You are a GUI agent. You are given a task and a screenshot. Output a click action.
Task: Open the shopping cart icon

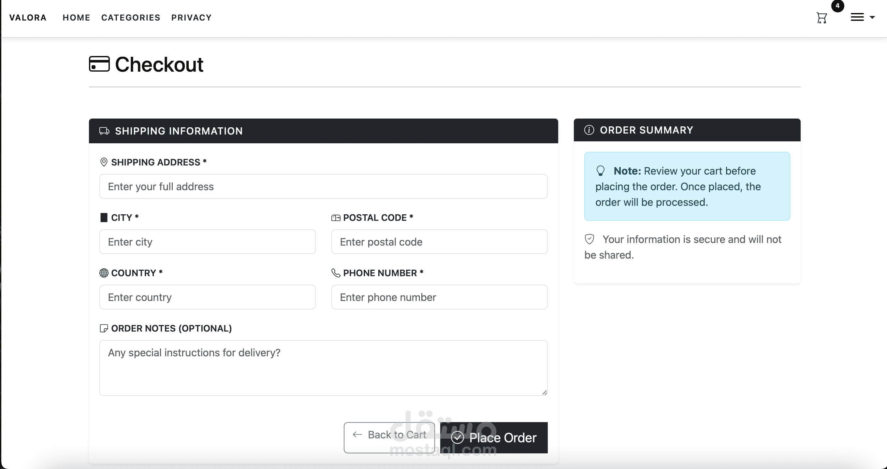click(822, 18)
